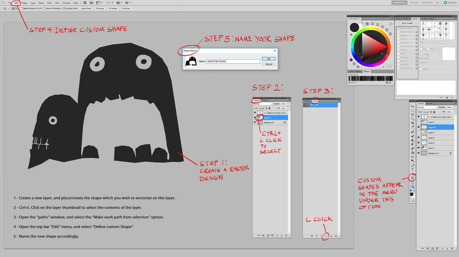Viewport: 459px width, 257px height.
Task: Switch to the PATHS tab in the right Layers panel
Action: click(430, 104)
